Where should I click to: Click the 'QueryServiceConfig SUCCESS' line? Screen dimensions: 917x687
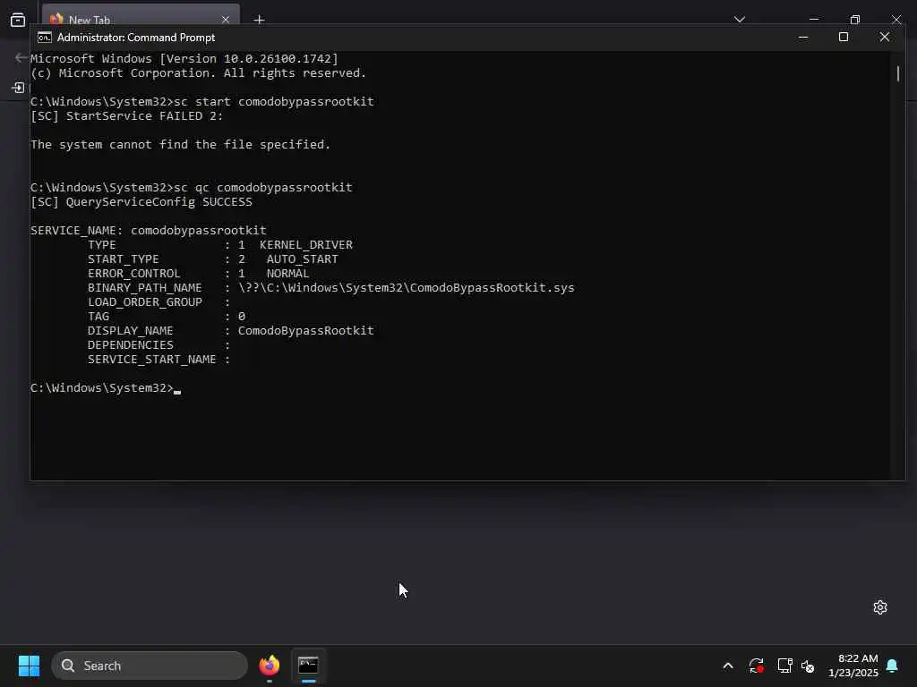click(141, 201)
